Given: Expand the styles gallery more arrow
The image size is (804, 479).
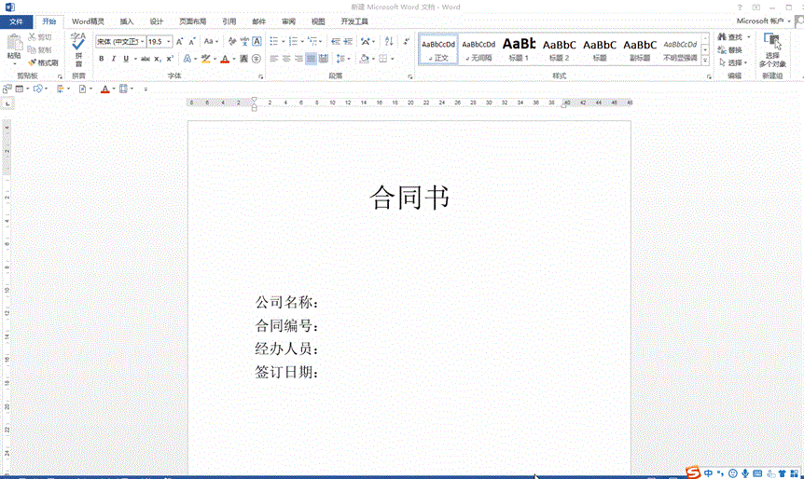Looking at the screenshot, I should tap(706, 59).
